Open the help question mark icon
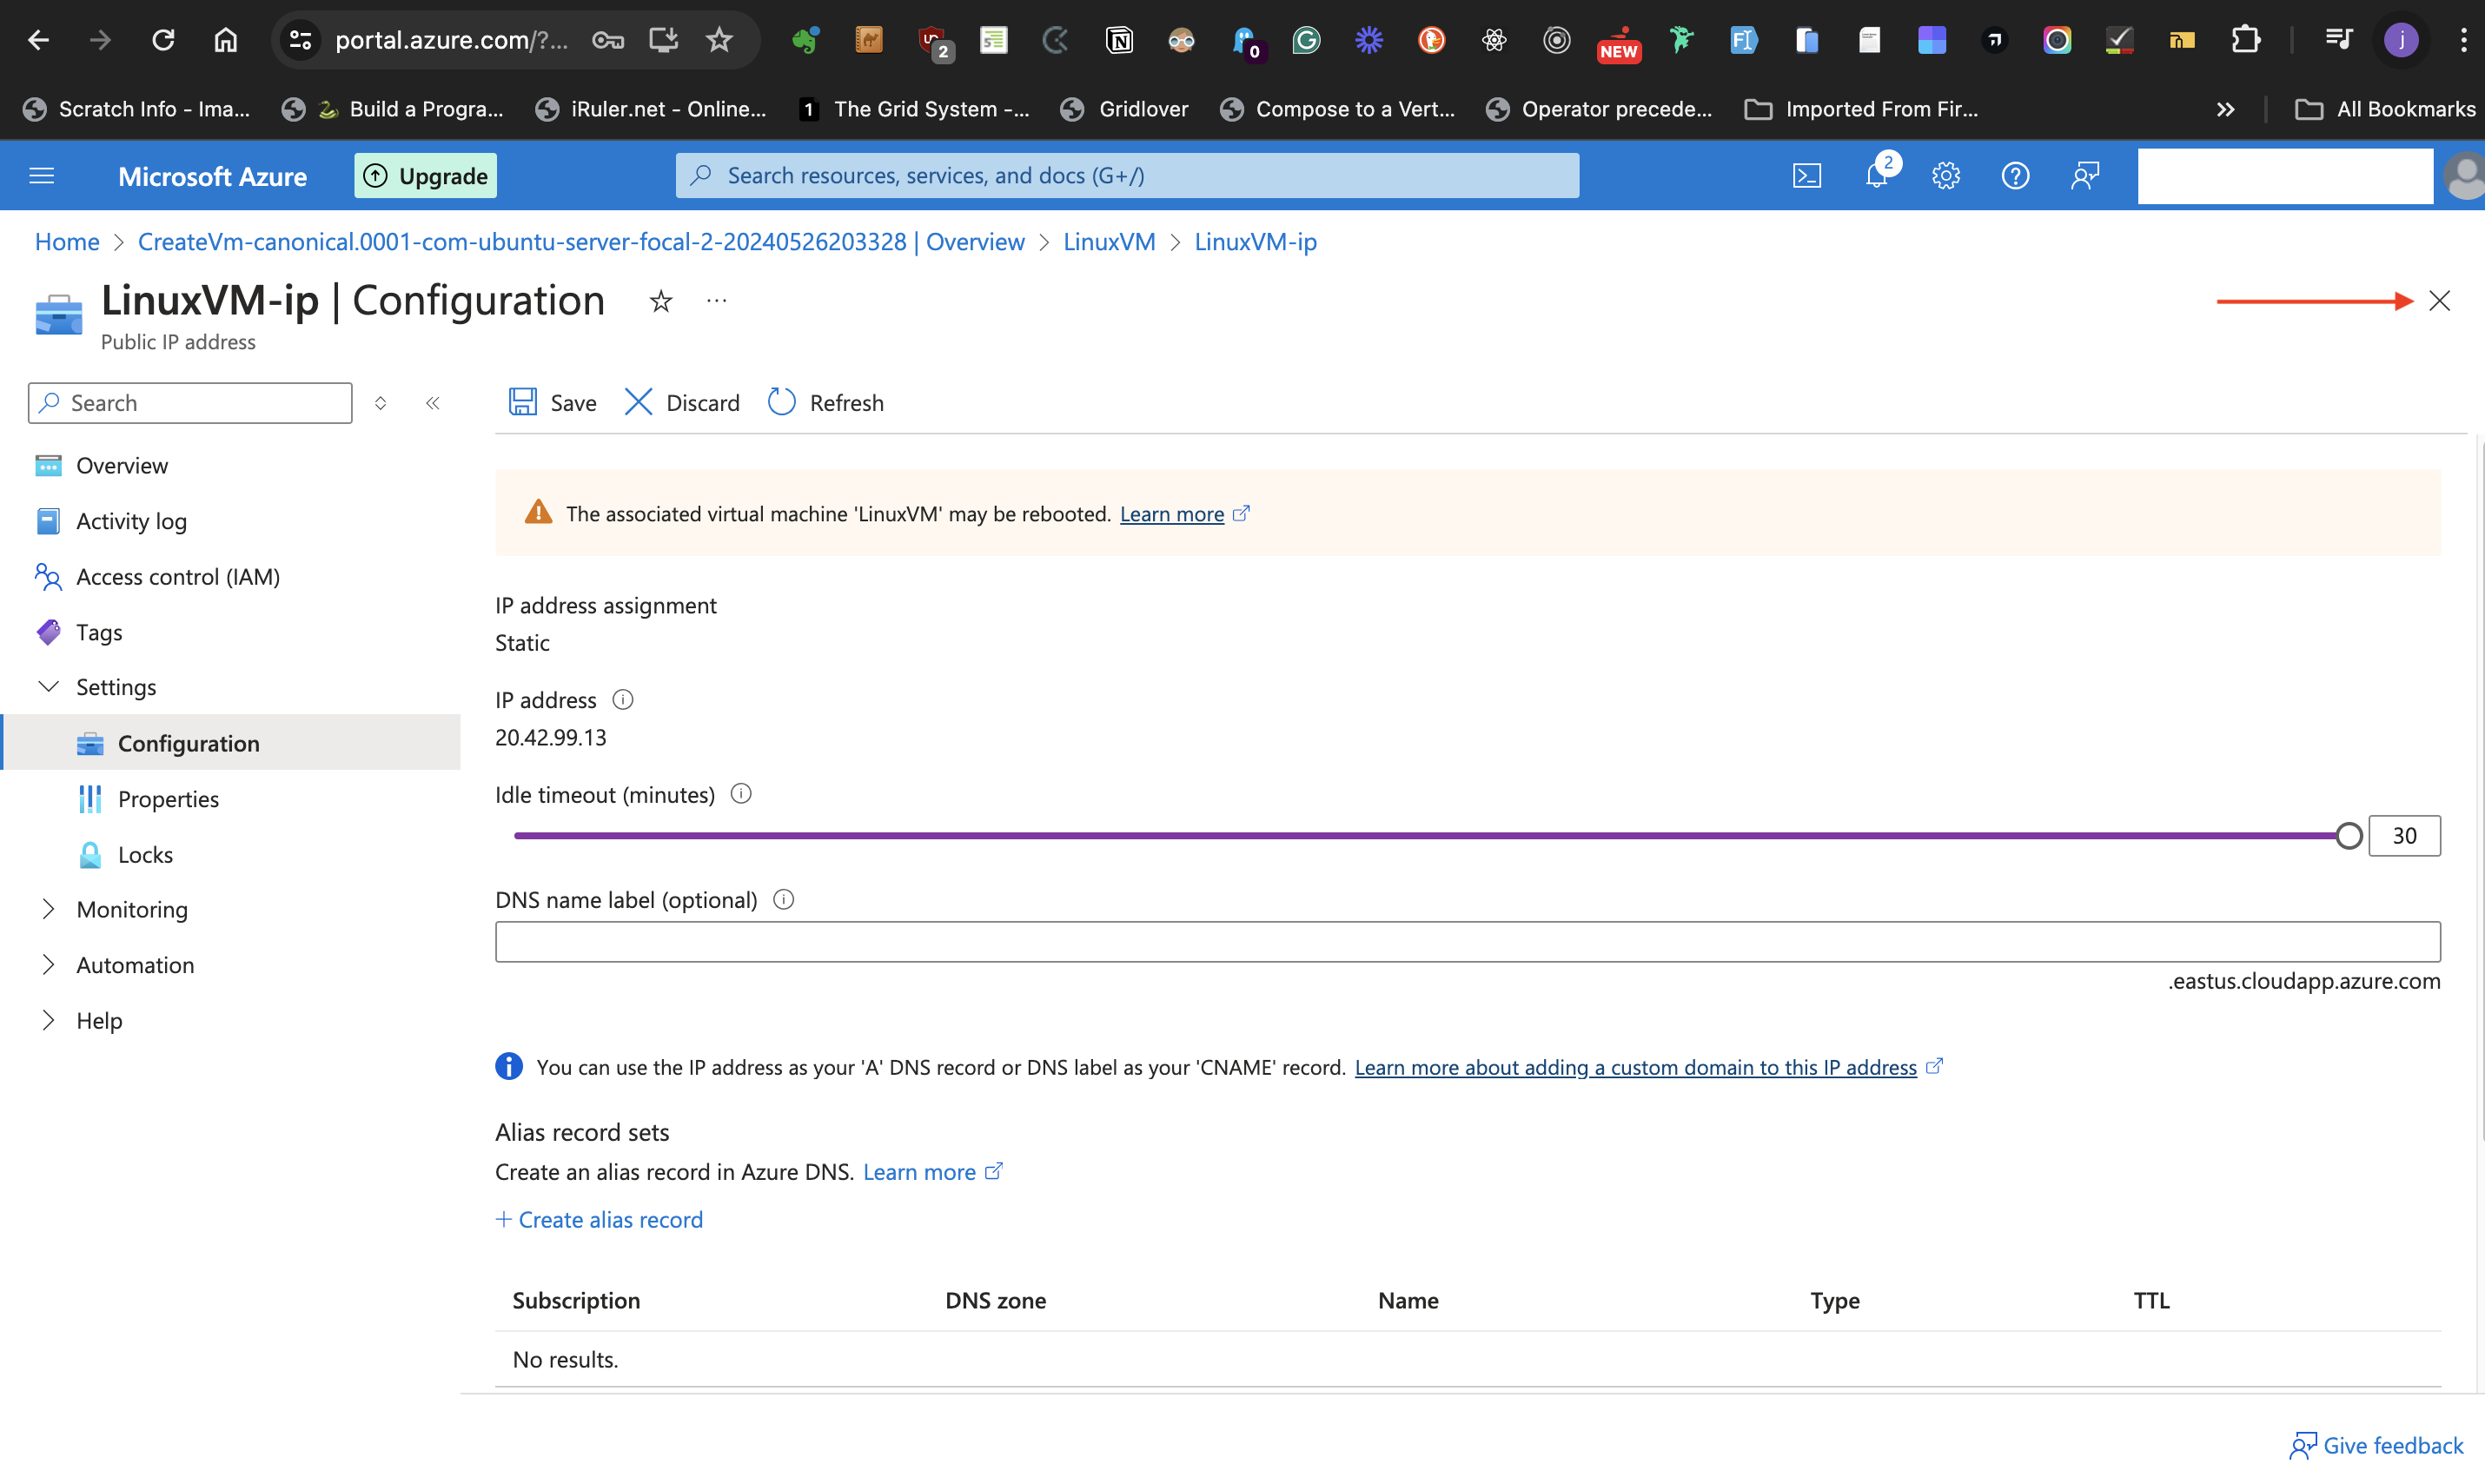The height and width of the screenshot is (1484, 2485). [2015, 175]
